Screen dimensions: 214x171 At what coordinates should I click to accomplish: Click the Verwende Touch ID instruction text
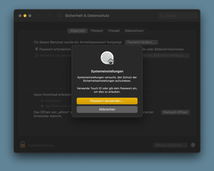pos(107,90)
